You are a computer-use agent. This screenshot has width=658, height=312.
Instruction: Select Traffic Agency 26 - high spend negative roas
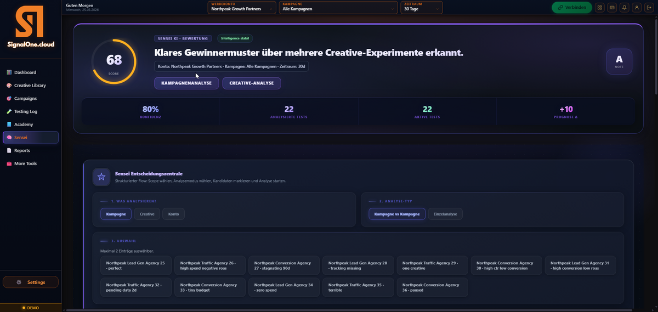point(210,265)
